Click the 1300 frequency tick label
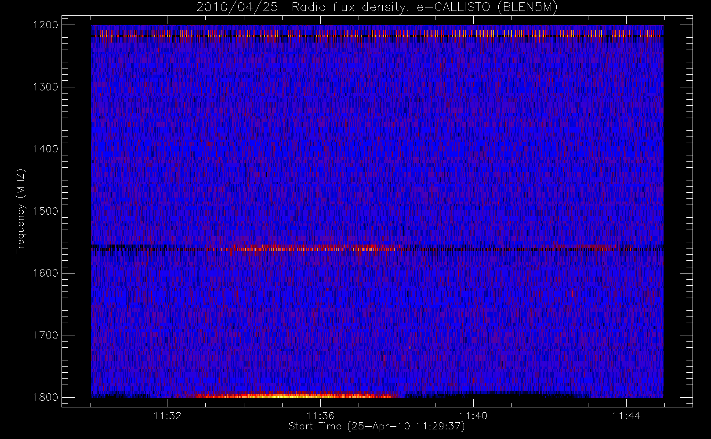711x439 pixels. (46, 87)
